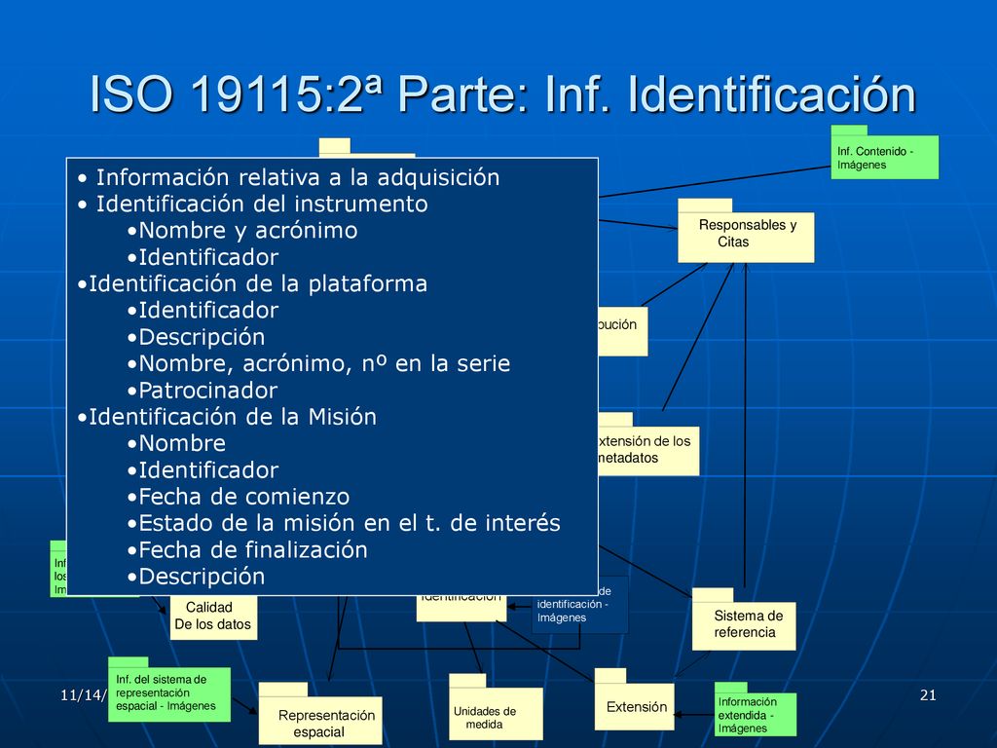This screenshot has height=748, width=997.
Task: Select the 'Fecha de finalización' line
Action: pos(253,549)
